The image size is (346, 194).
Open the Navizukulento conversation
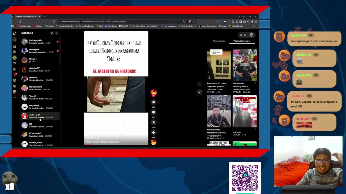[40, 88]
